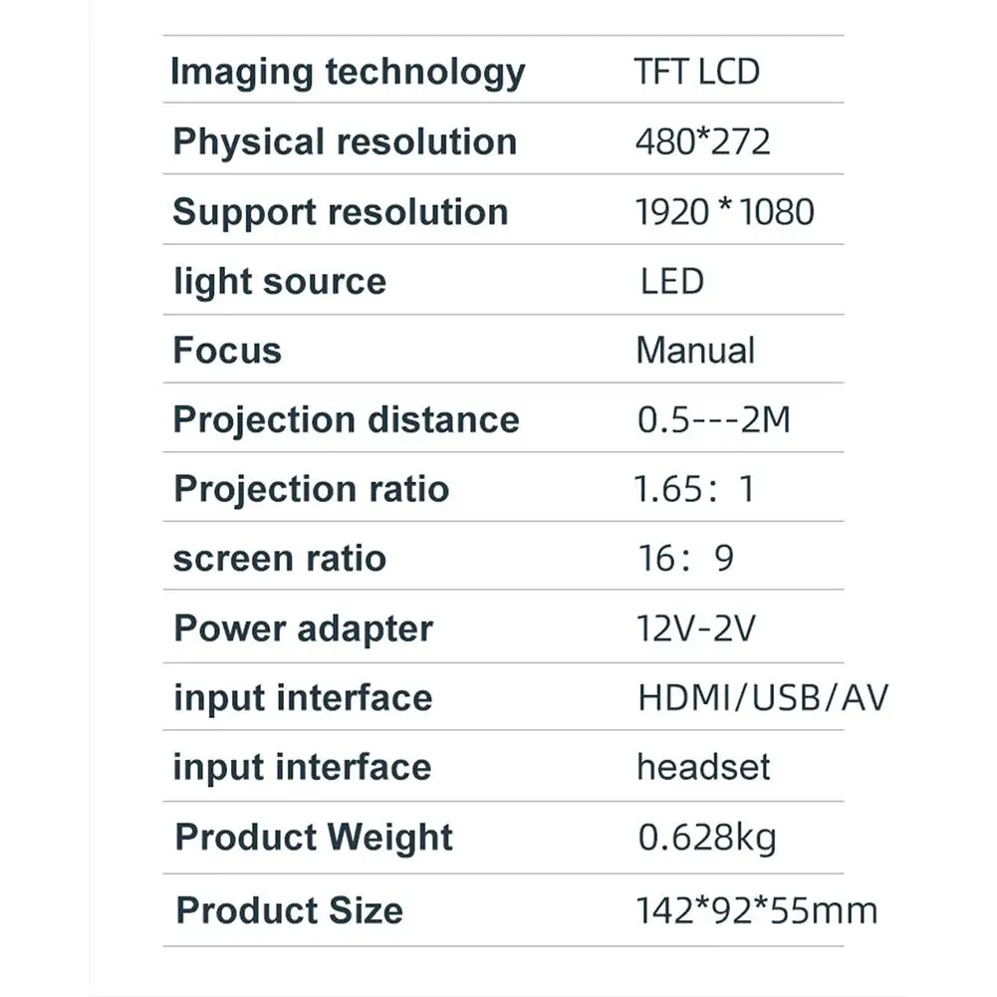Select the 1920 * 1080 value

pyautogui.click(x=724, y=211)
